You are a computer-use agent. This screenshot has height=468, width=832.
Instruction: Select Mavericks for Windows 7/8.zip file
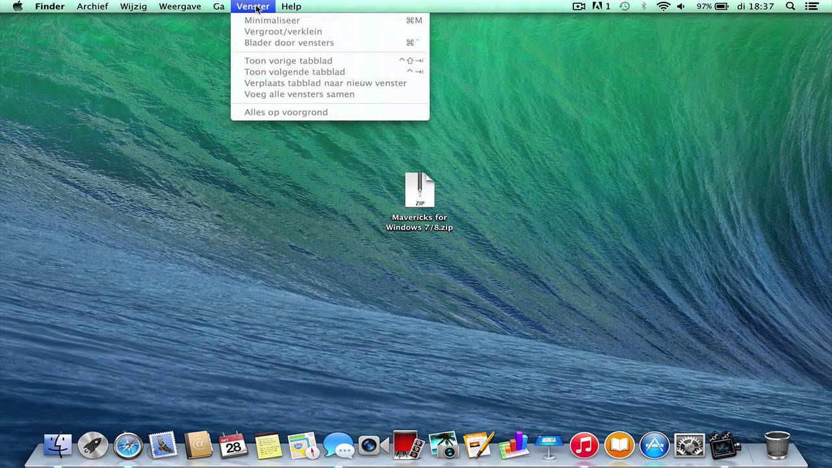click(x=419, y=201)
